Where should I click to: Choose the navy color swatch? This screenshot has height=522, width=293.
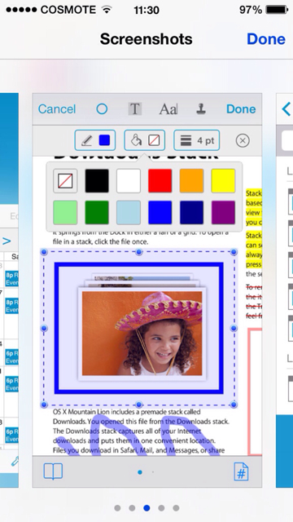point(192,212)
